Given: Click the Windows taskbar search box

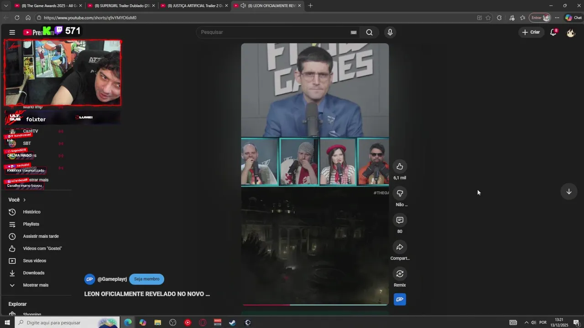Looking at the screenshot, I should click(67, 323).
